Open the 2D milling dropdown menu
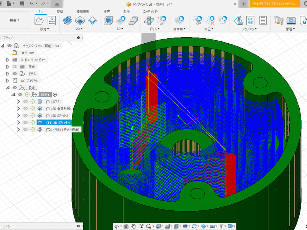 click(80, 29)
